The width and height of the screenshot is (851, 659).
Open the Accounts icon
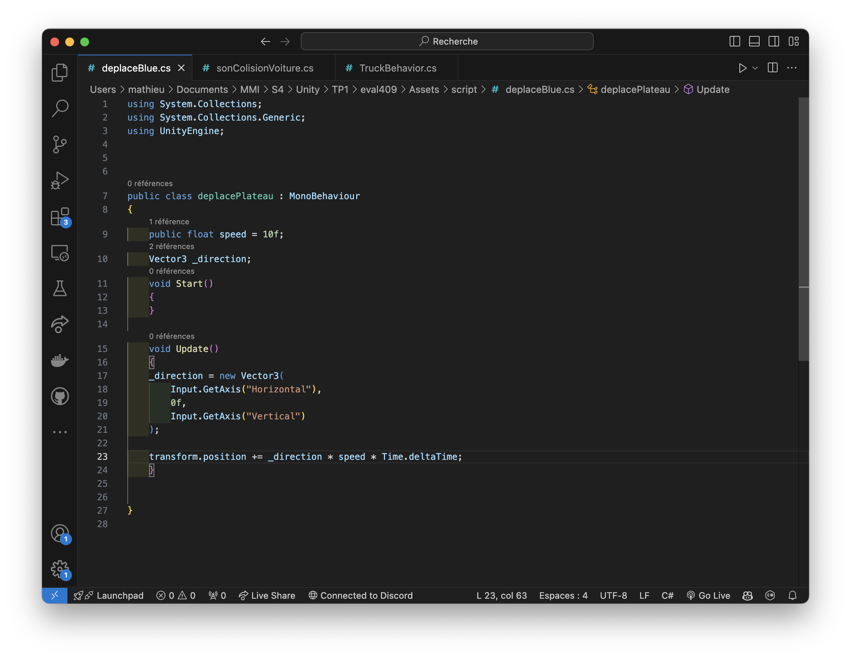pos(60,534)
